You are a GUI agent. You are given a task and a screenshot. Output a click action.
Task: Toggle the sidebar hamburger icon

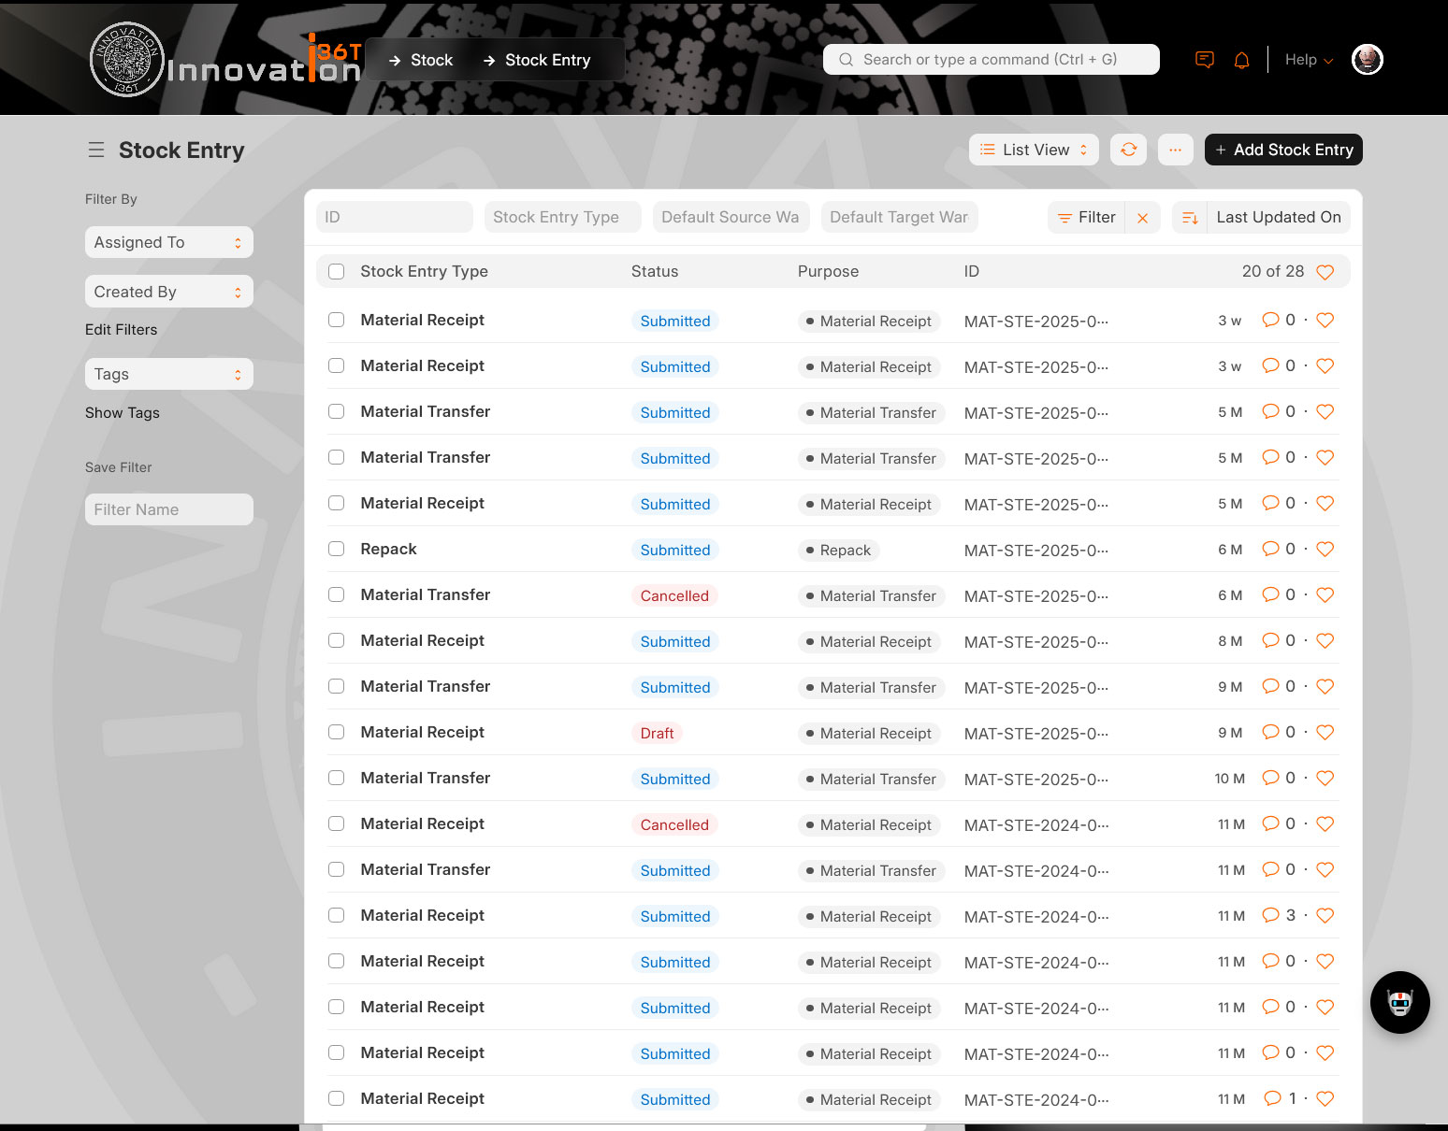(x=95, y=150)
